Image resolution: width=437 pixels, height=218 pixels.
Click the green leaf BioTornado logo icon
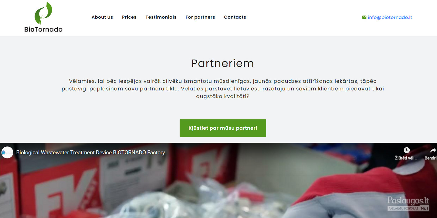43,13
